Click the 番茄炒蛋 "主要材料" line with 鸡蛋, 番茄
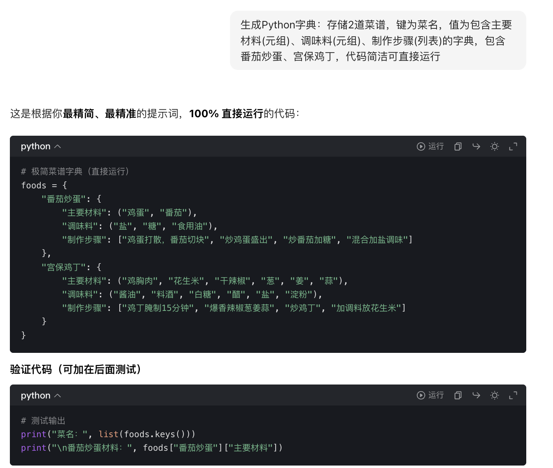Viewport: 553px width, 468px height. 130,213
